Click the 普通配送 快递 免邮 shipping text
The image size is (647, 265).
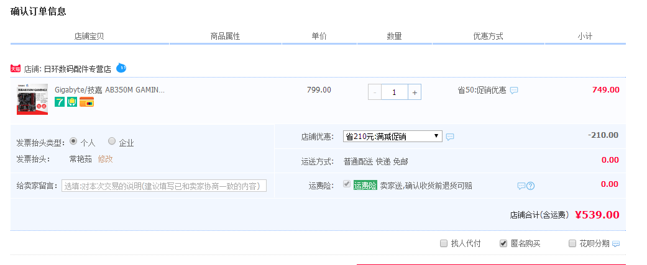click(x=375, y=162)
